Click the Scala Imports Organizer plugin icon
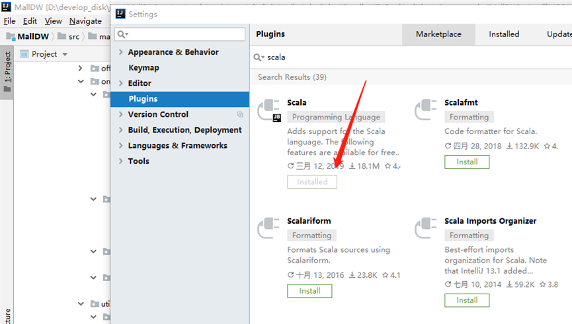The width and height of the screenshot is (572, 324). point(426,228)
